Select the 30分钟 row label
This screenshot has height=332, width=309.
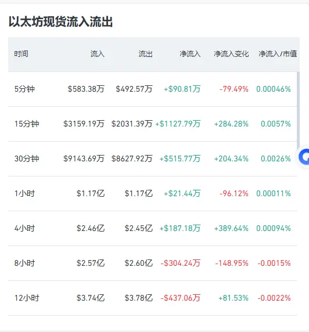pyautogui.click(x=27, y=158)
